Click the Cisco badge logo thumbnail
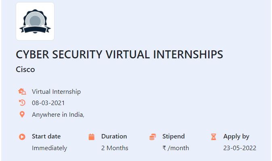Viewport: 272px width, 161px height. 35,21
